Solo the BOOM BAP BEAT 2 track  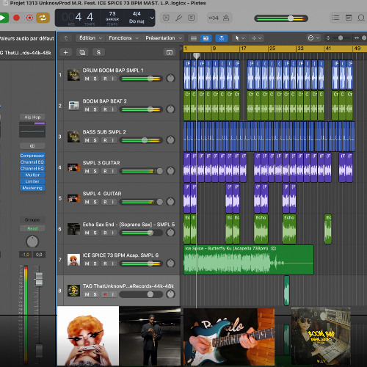95,109
